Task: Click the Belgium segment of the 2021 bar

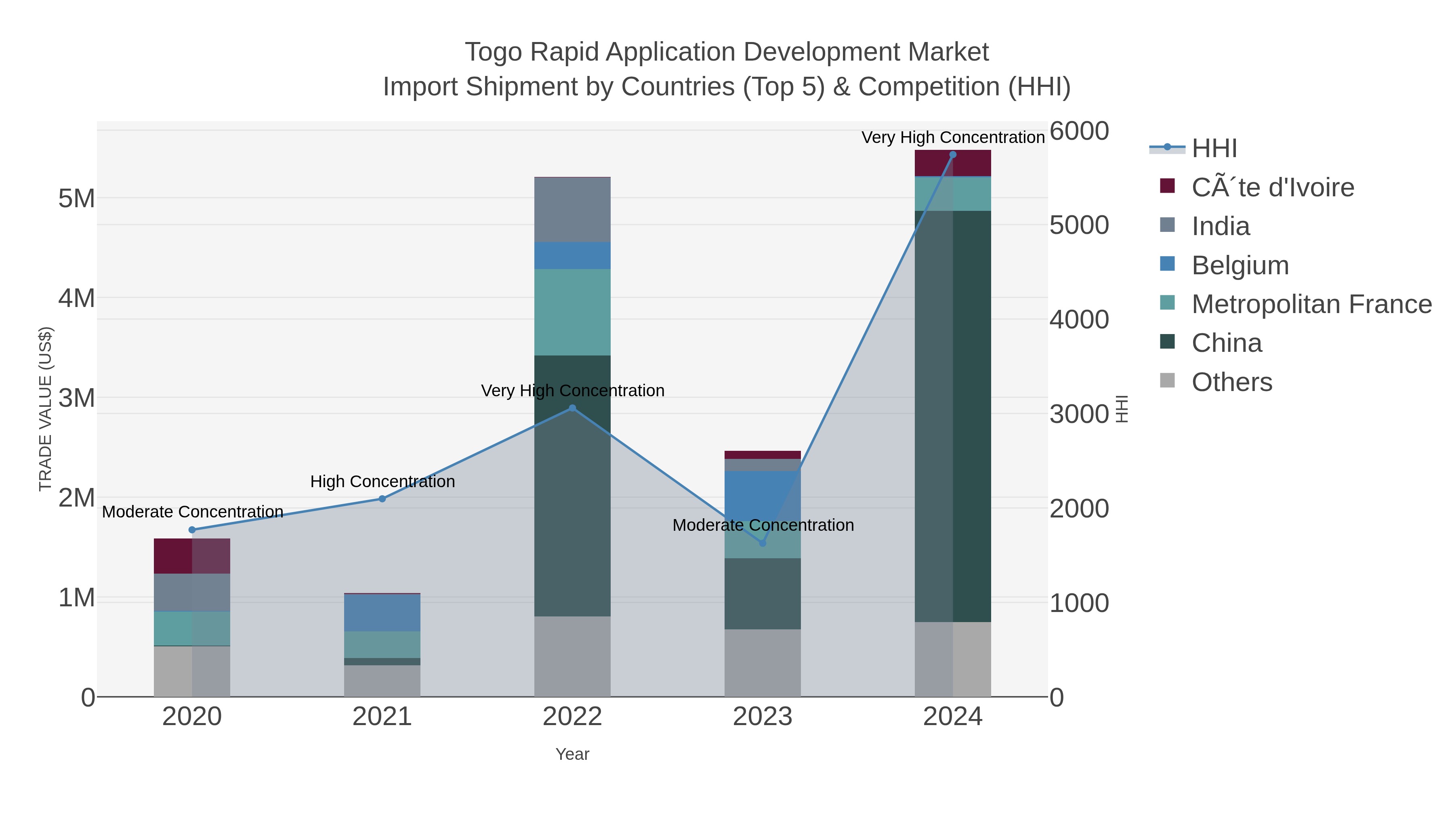Action: [382, 612]
